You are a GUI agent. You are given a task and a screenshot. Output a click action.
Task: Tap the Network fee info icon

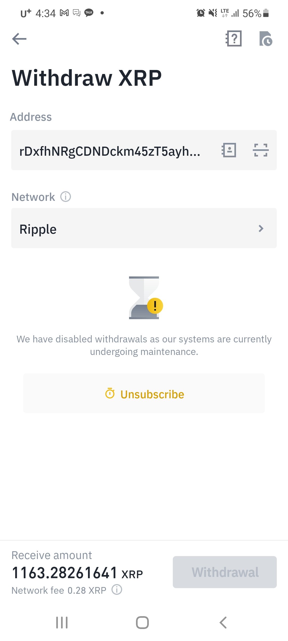(117, 589)
